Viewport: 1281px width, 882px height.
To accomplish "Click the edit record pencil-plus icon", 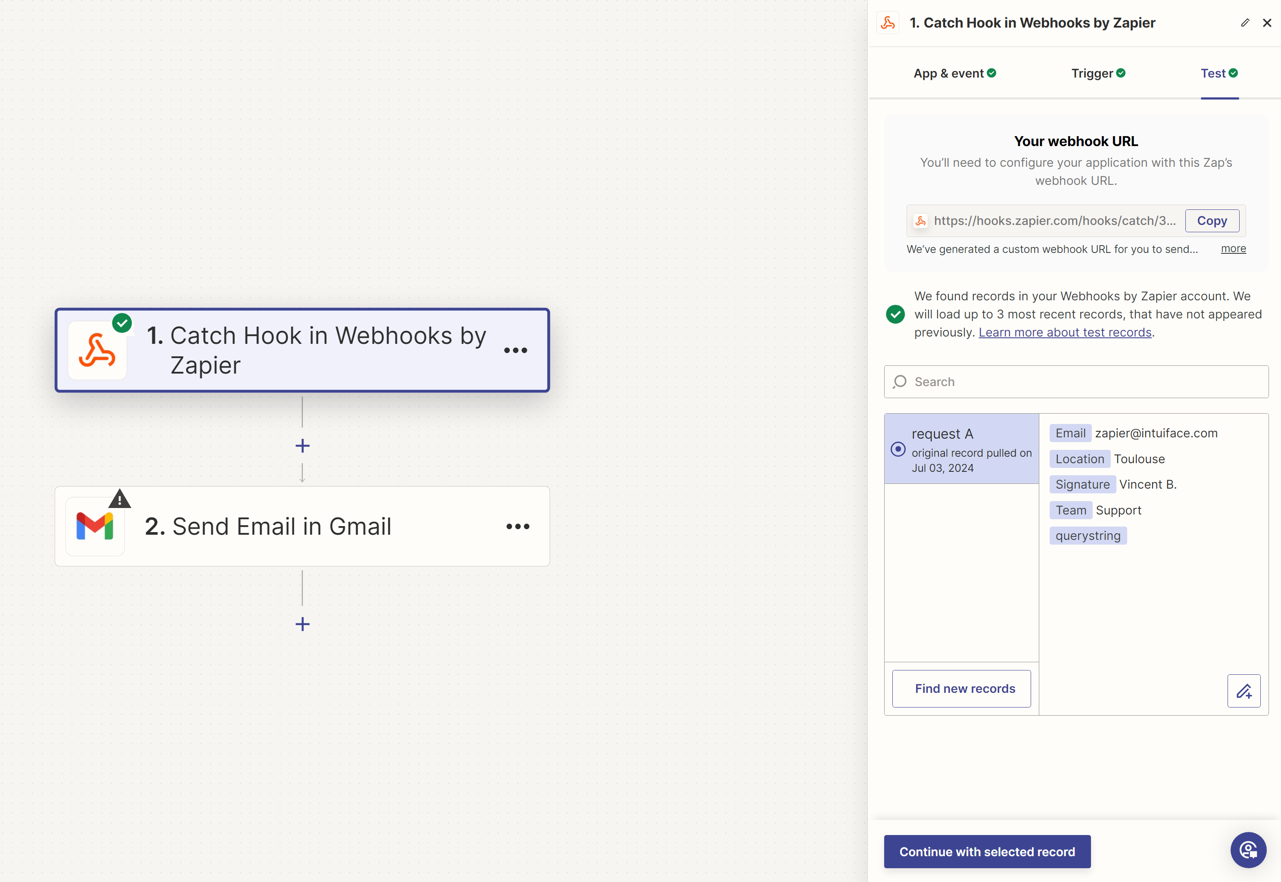I will tap(1244, 692).
